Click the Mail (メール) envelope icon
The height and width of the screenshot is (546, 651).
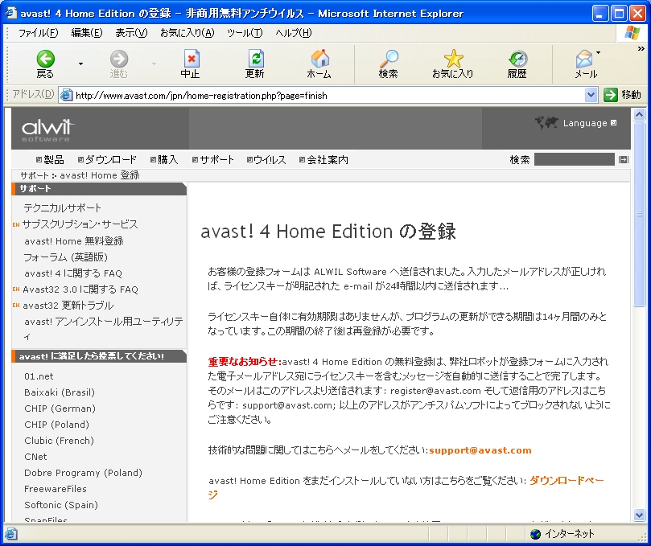(x=584, y=59)
